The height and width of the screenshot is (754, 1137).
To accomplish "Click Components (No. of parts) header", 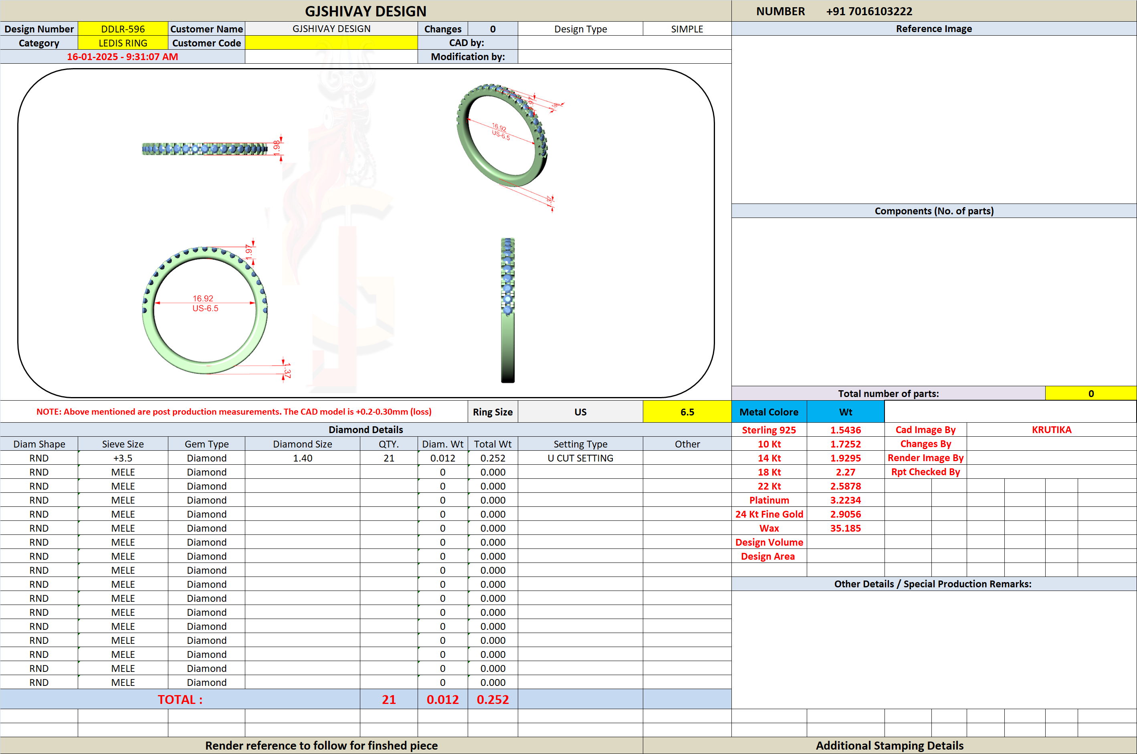I will tap(933, 211).
